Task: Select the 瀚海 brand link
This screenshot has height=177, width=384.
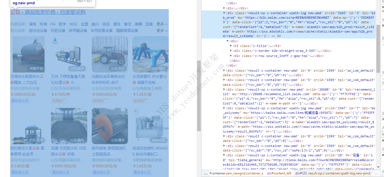Action: point(33,24)
